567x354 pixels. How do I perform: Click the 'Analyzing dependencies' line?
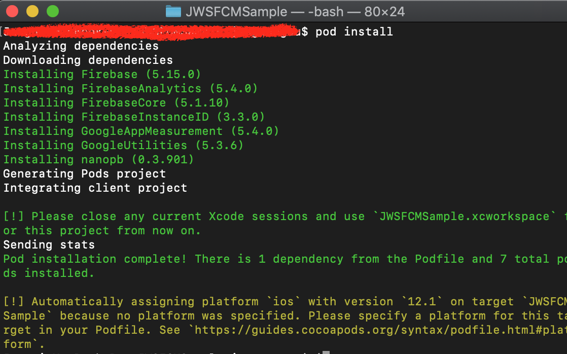tap(81, 46)
